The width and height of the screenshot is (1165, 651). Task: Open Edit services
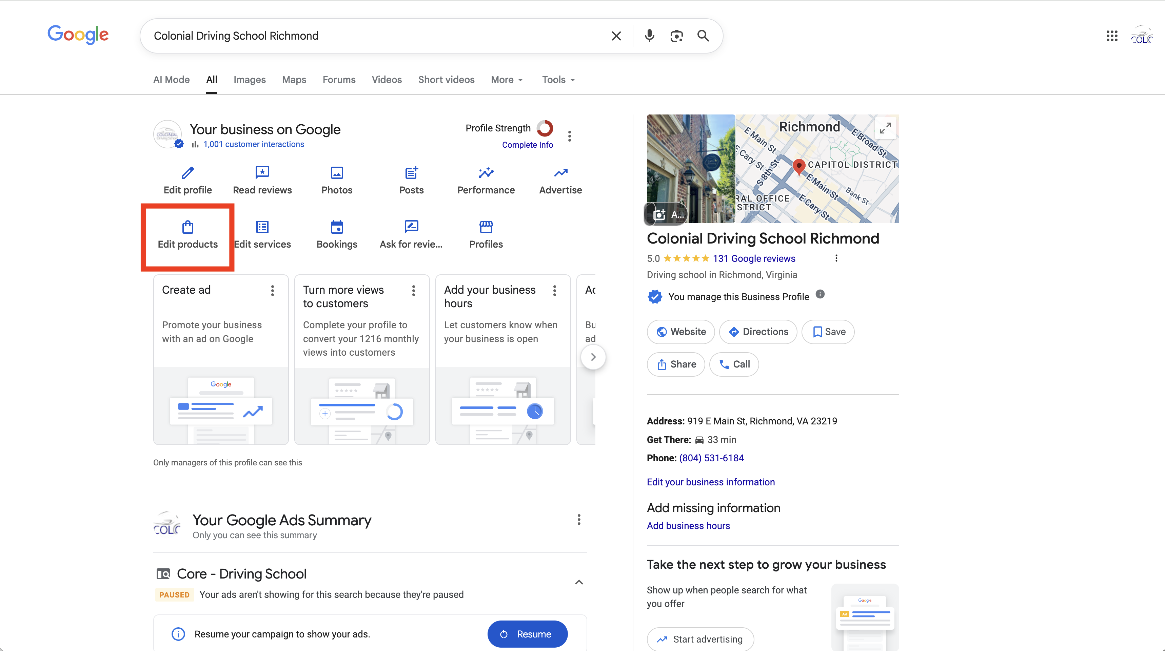coord(262,235)
